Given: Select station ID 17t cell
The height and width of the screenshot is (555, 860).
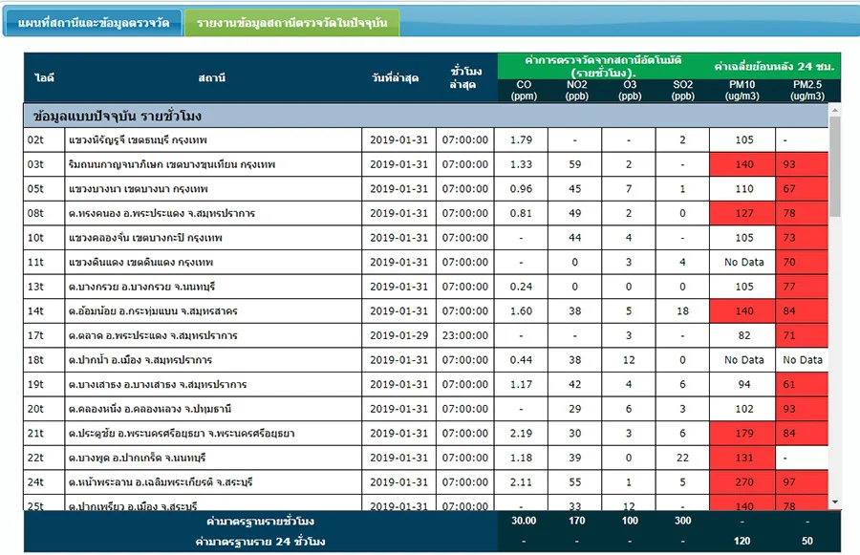Looking at the screenshot, I should (44, 335).
